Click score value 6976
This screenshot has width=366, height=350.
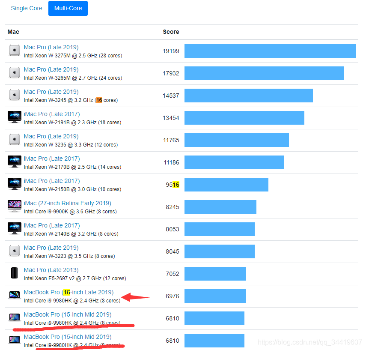(x=173, y=296)
